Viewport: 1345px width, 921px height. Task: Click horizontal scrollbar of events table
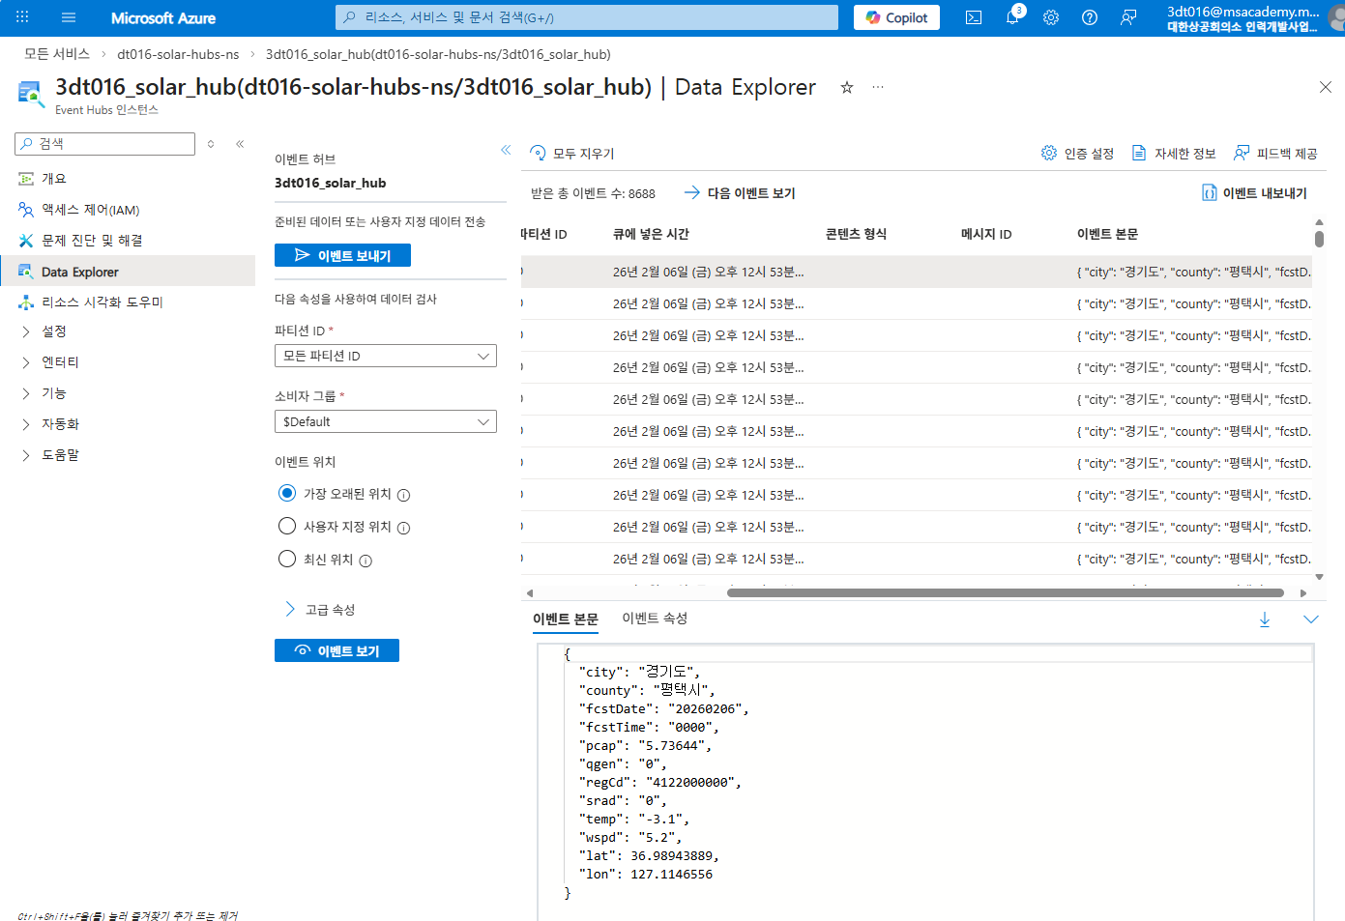[1006, 593]
